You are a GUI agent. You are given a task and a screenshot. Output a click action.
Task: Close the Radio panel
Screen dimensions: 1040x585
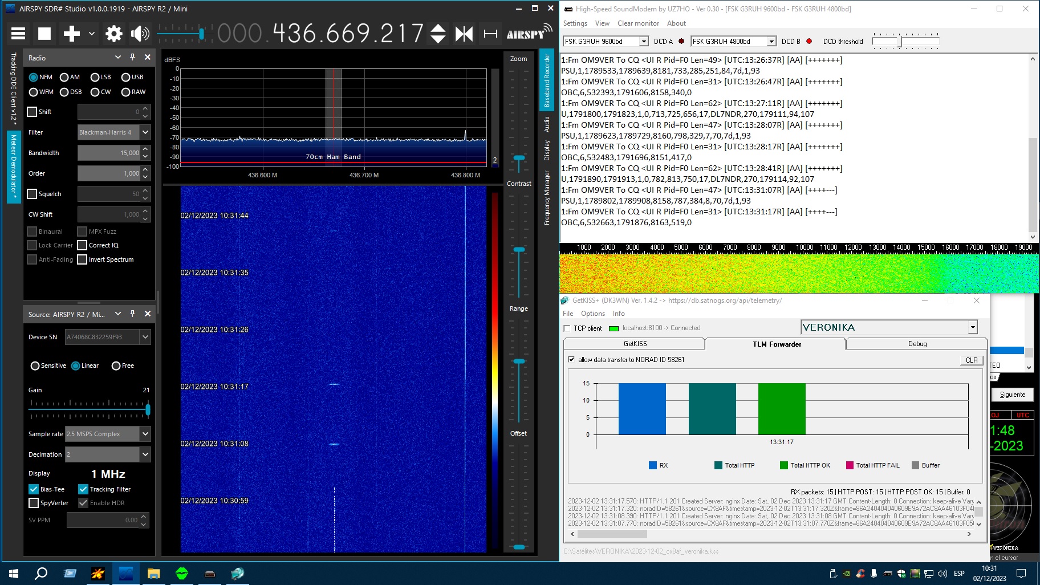pyautogui.click(x=148, y=57)
